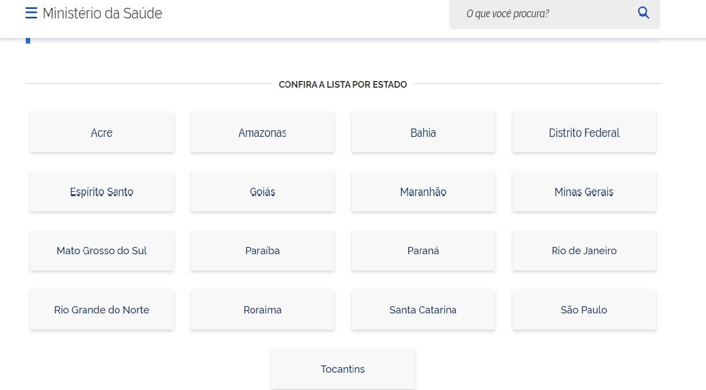706x390 pixels.
Task: Open the Minas Gerais state list
Action: (584, 192)
